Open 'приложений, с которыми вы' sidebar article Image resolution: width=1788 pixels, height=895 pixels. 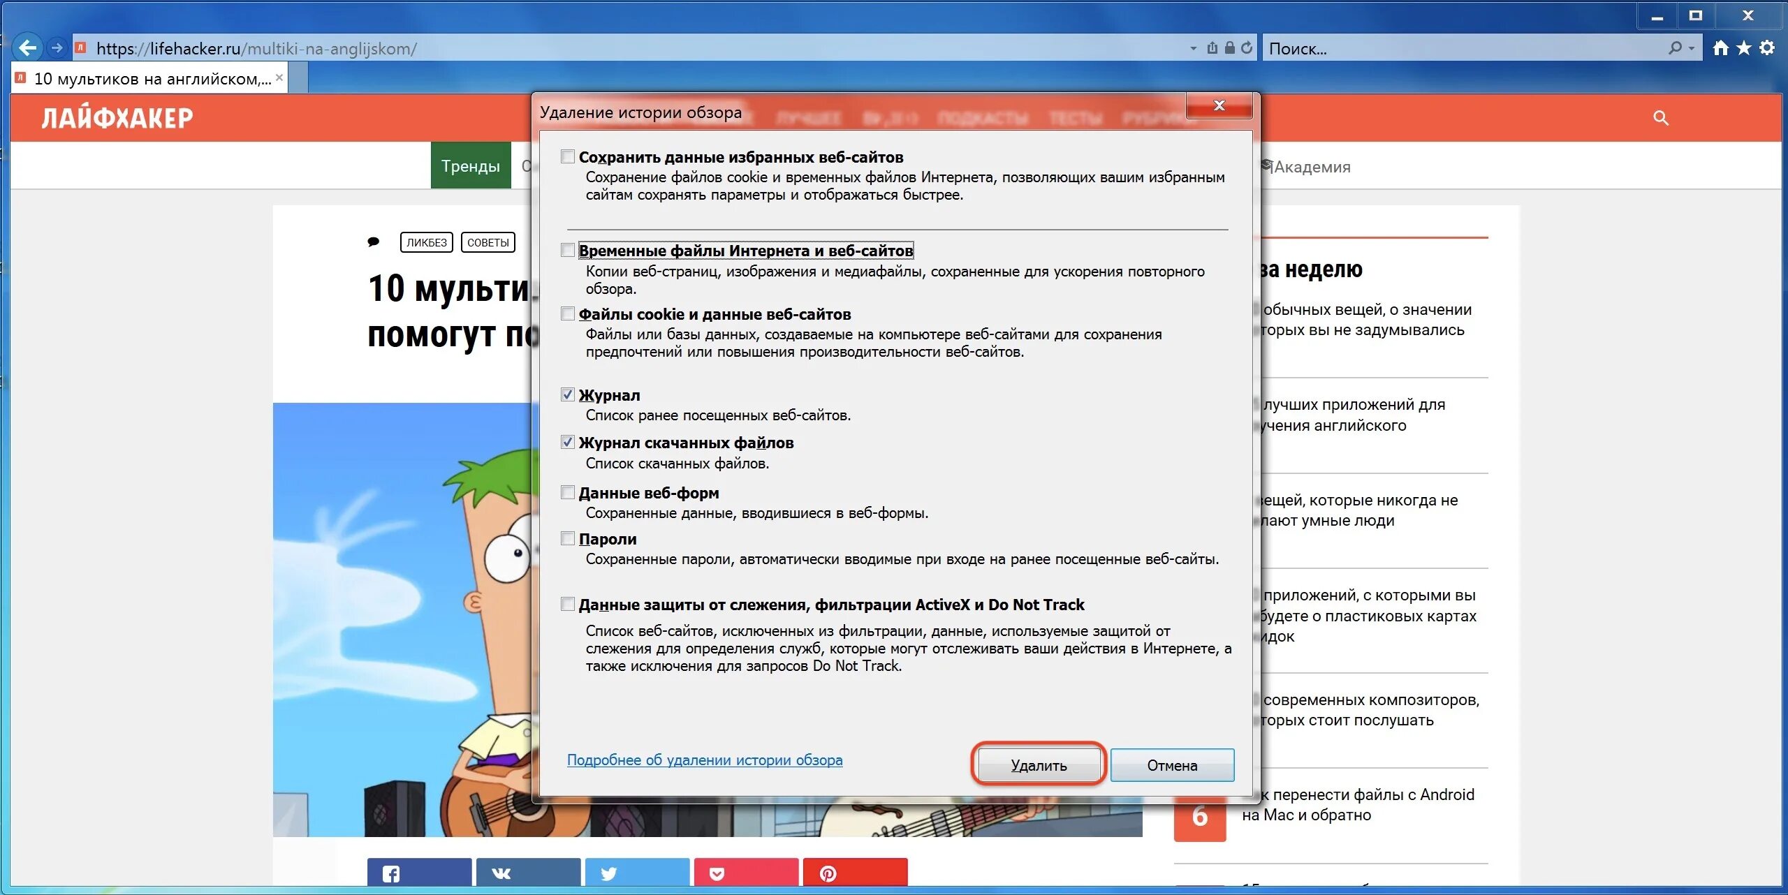pyautogui.click(x=1368, y=615)
